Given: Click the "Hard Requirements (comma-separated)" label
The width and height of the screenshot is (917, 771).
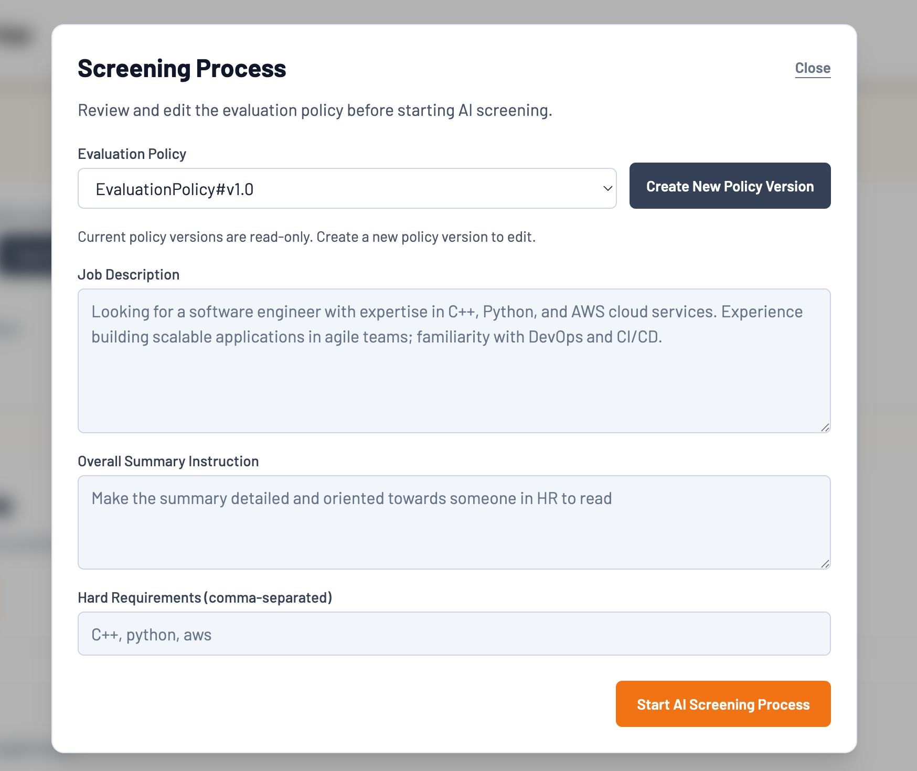Looking at the screenshot, I should 205,597.
